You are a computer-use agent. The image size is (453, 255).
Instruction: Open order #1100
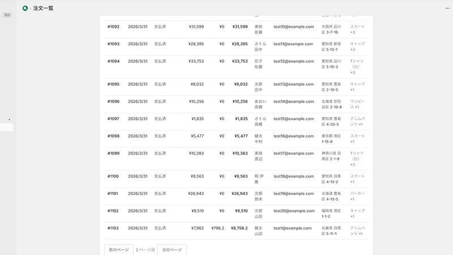[113, 176]
